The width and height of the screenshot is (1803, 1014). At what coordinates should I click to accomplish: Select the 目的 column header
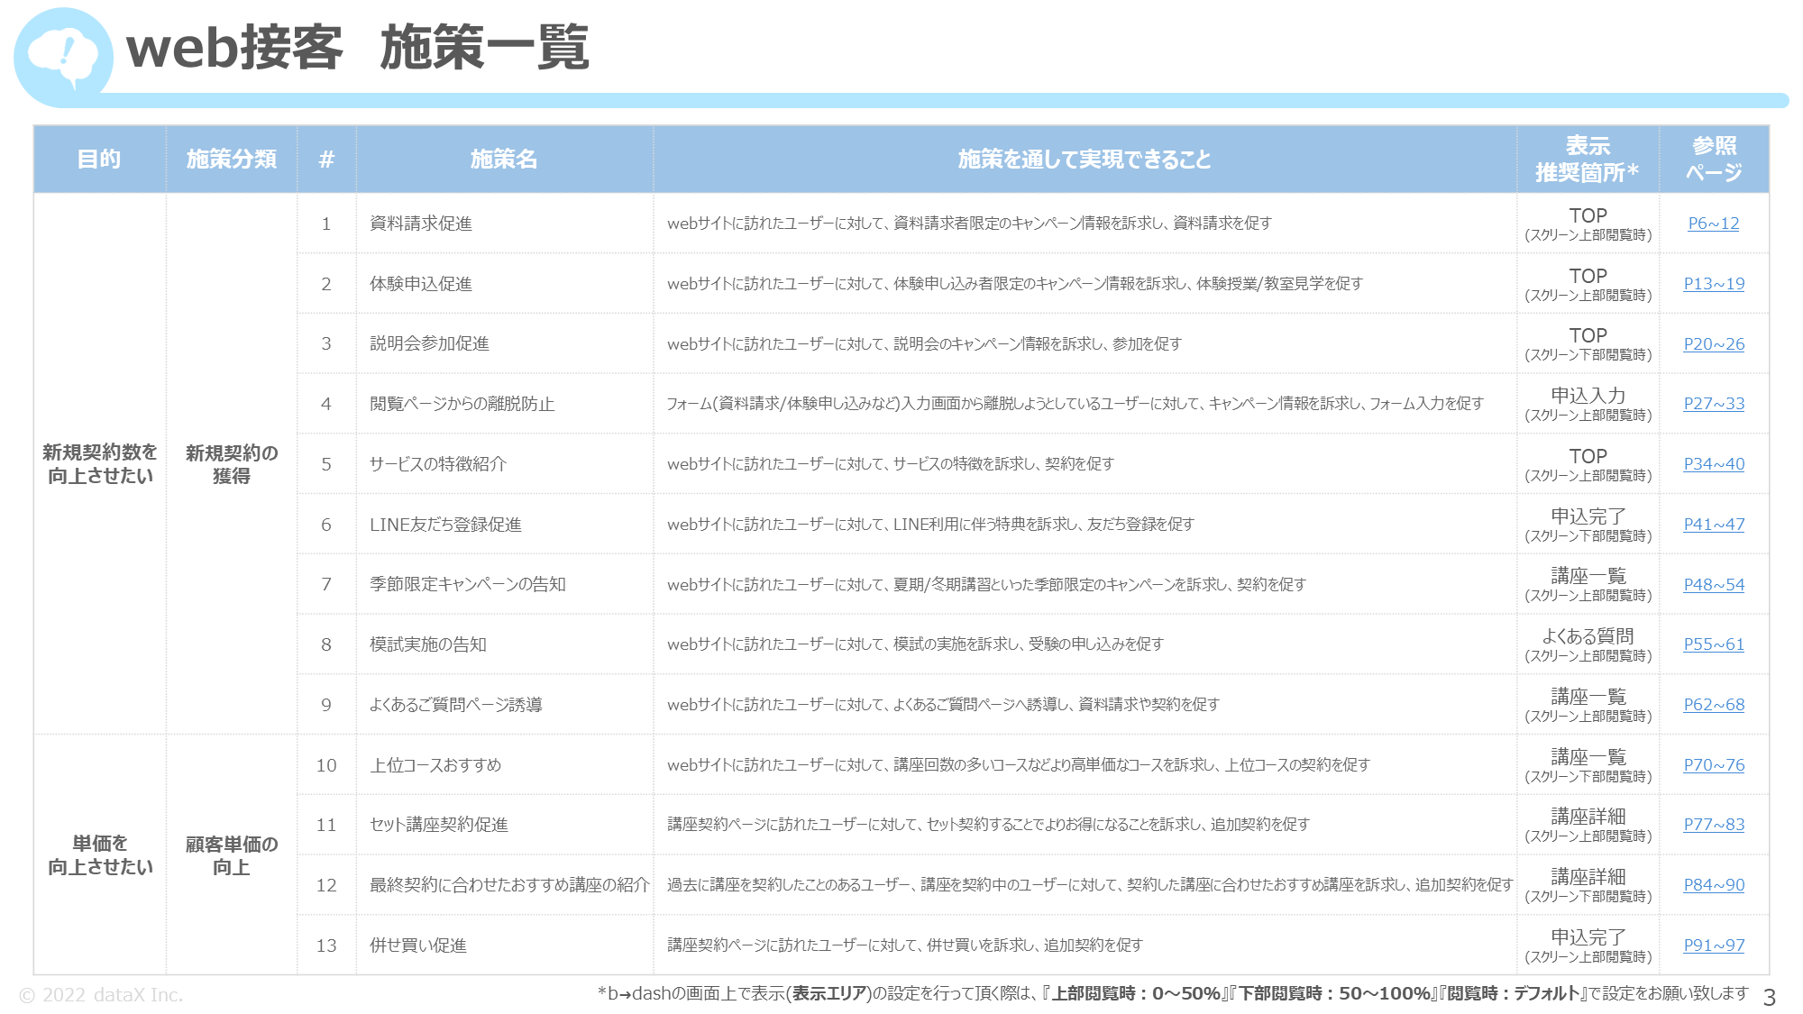[99, 160]
